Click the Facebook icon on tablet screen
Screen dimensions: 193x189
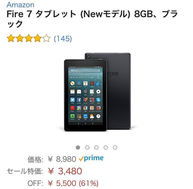79,100
